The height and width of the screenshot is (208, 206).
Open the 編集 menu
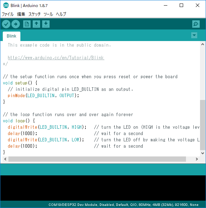21,14
